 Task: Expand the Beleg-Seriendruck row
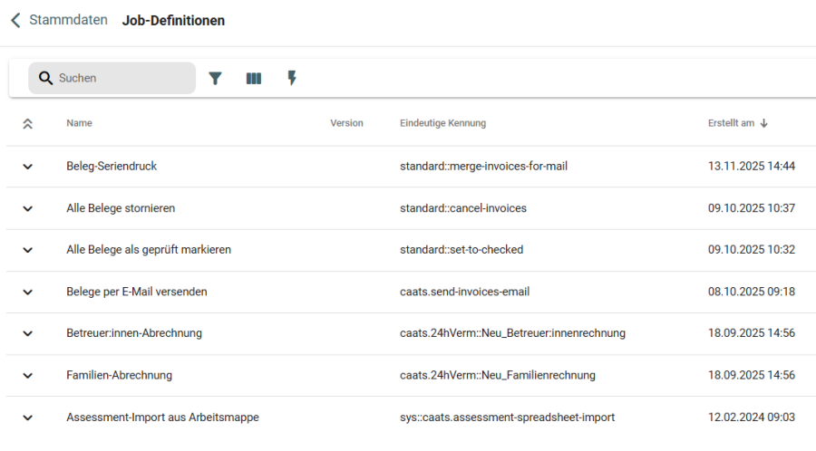click(27, 167)
